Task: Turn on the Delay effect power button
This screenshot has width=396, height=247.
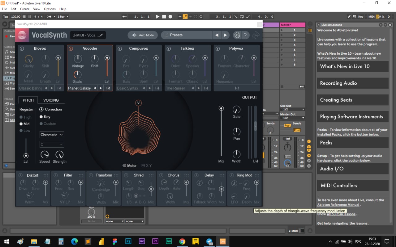Action: (196, 175)
